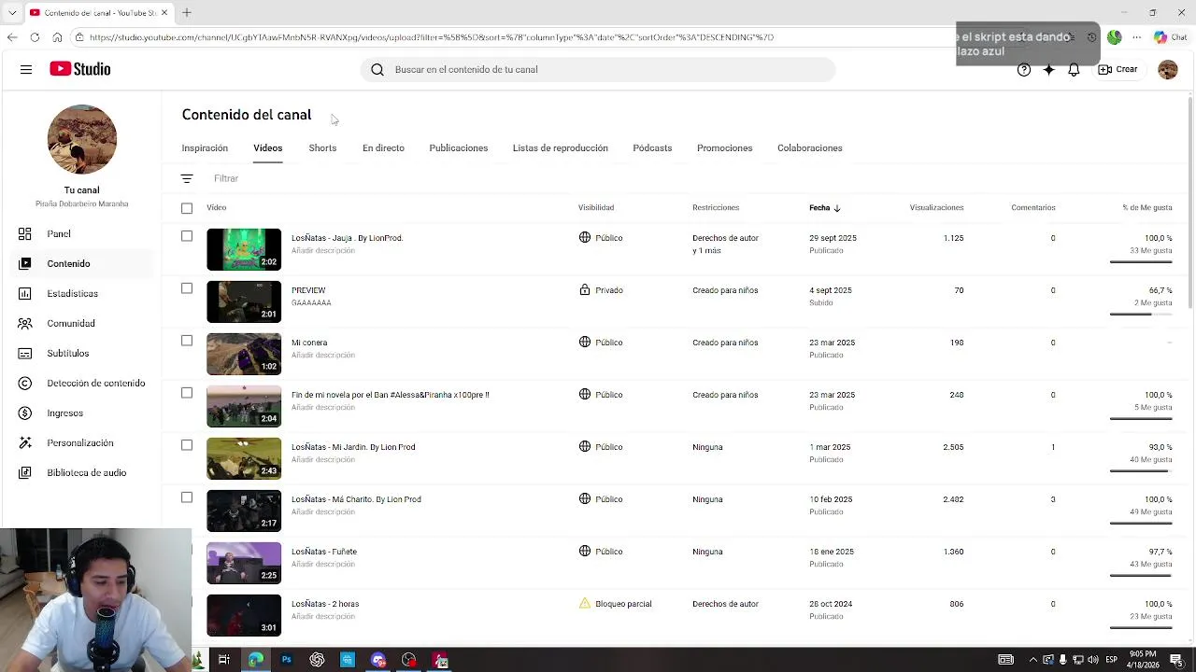
Task: Open the Jauja video thumbnail
Action: [x=244, y=249]
